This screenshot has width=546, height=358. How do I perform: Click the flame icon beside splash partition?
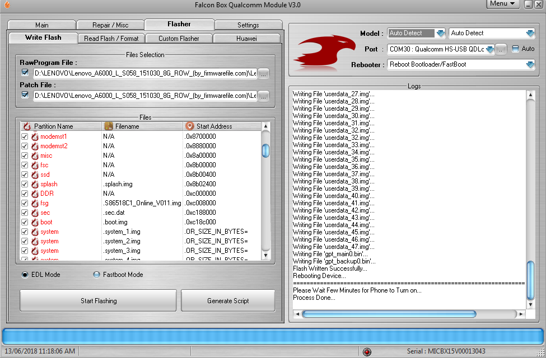35,184
